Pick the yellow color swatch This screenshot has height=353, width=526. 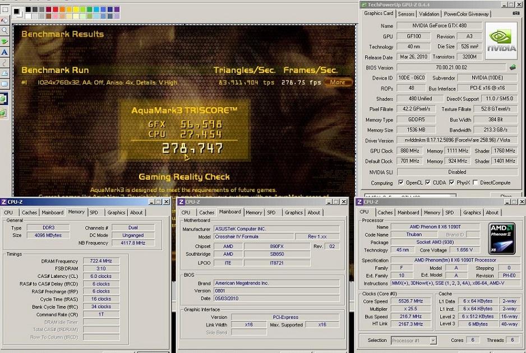click(x=76, y=10)
